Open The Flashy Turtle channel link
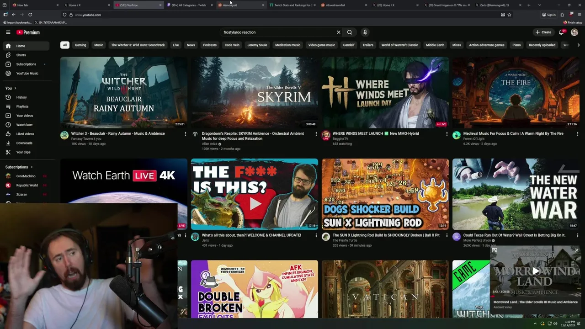This screenshot has width=585, height=329. (345, 240)
